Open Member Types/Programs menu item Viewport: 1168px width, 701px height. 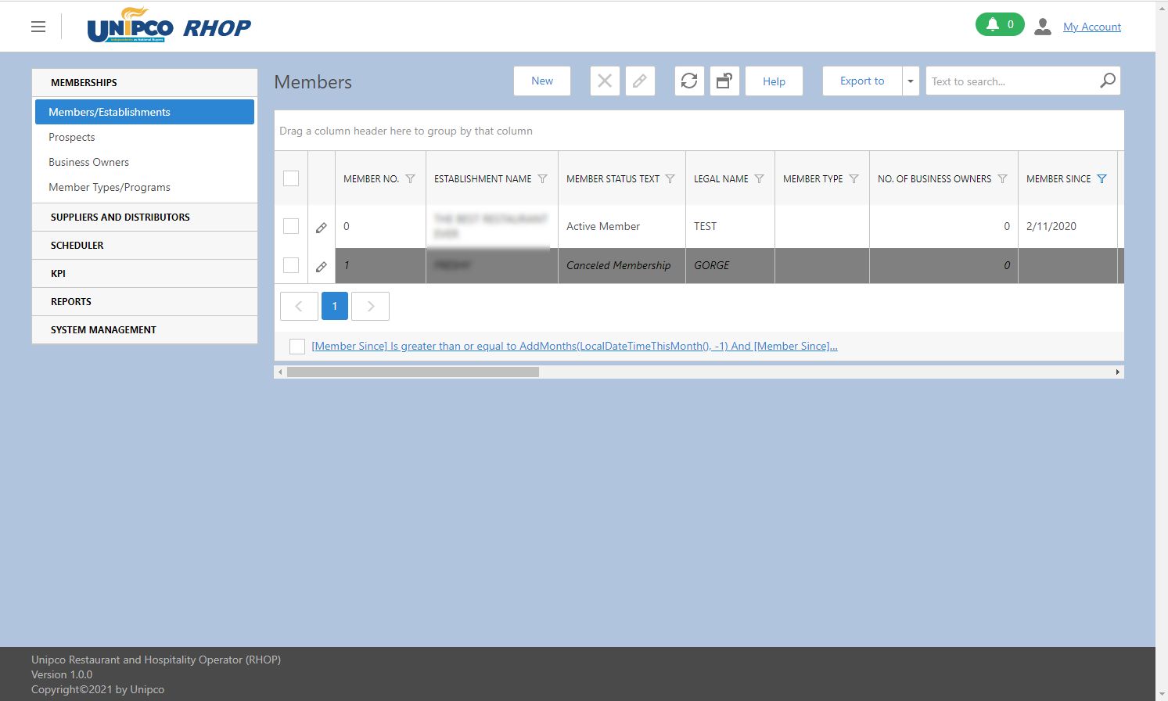[x=110, y=187]
